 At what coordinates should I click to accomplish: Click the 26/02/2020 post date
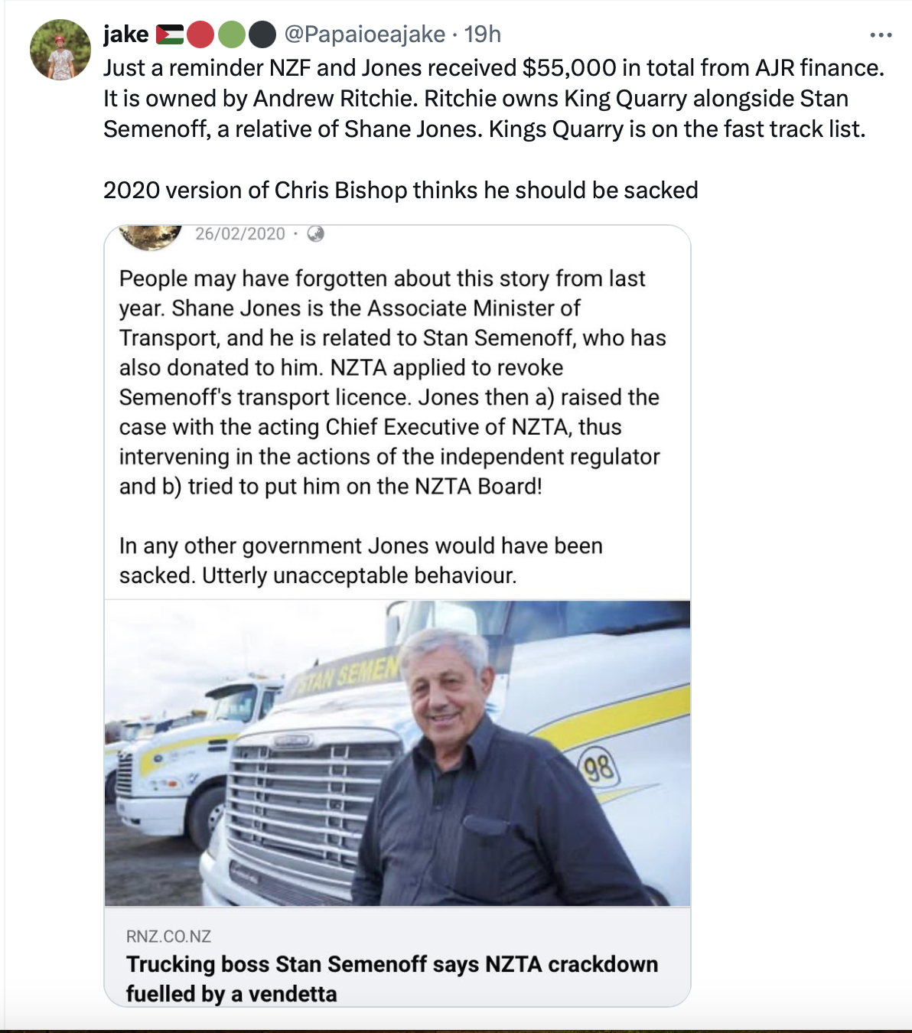coord(239,234)
